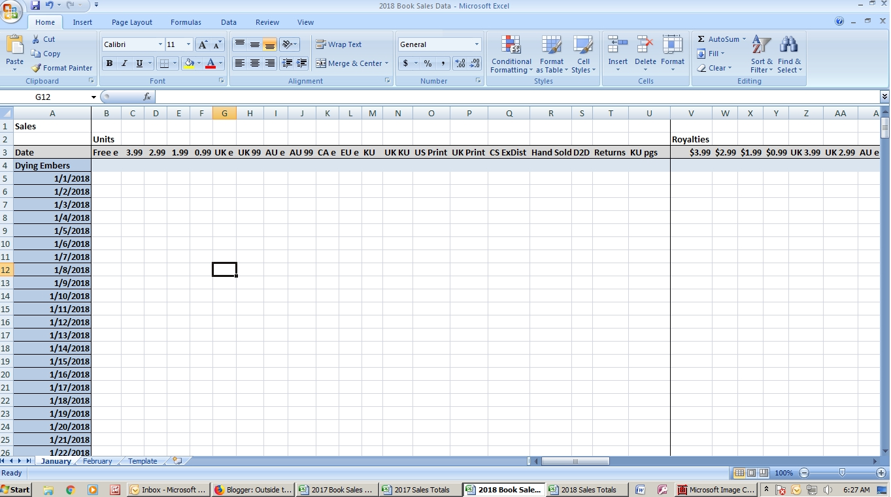Open Find & Select menu
The width and height of the screenshot is (891, 497).
click(789, 54)
